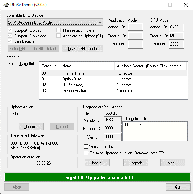
Task: Click the Upgrade button
Action: pos(136,163)
